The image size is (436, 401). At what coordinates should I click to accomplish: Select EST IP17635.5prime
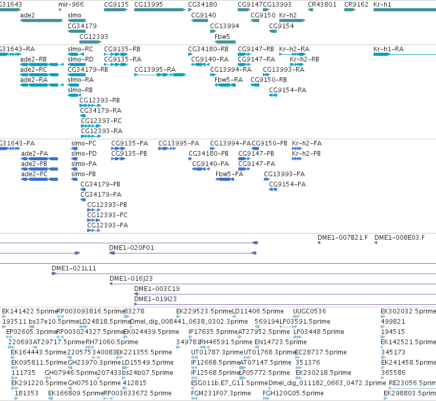pos(213,332)
